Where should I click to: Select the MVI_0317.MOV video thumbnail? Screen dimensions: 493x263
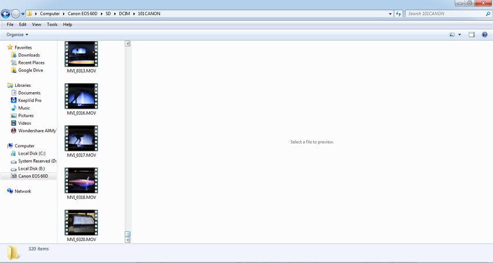click(x=81, y=138)
